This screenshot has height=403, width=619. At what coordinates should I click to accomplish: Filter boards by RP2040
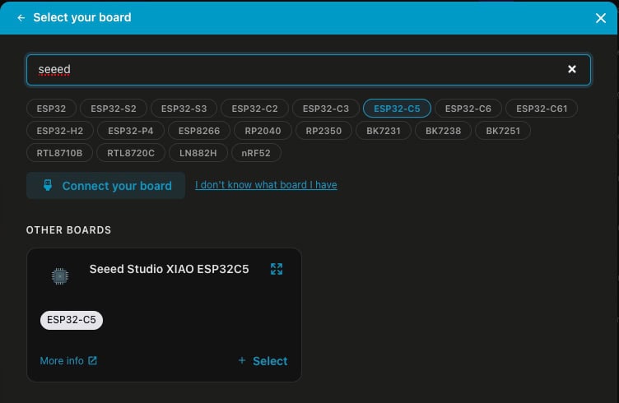tap(263, 131)
